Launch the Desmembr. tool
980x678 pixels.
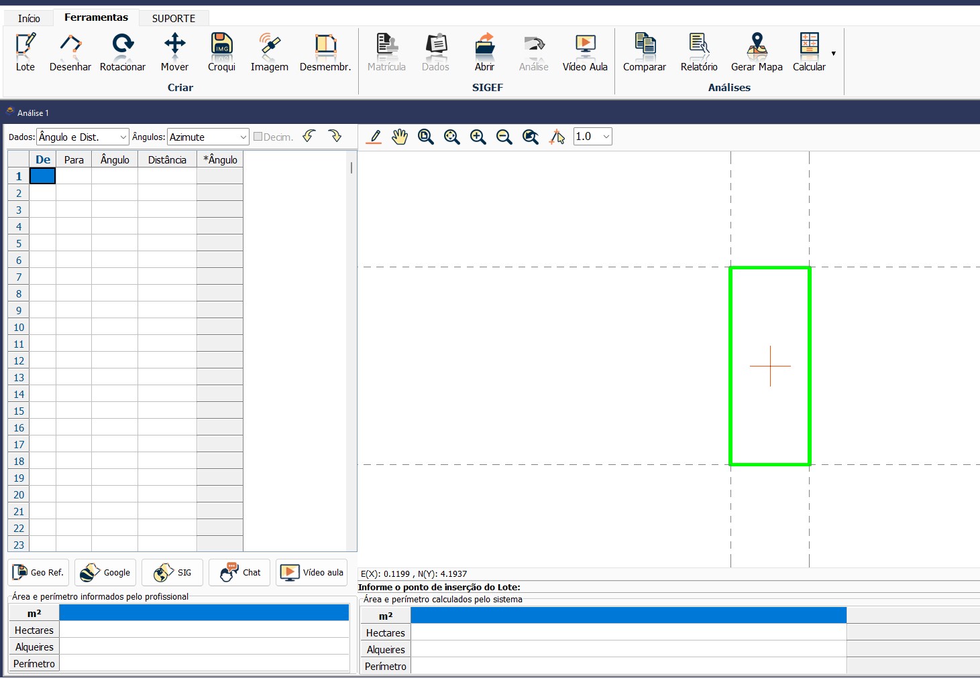[x=325, y=52]
